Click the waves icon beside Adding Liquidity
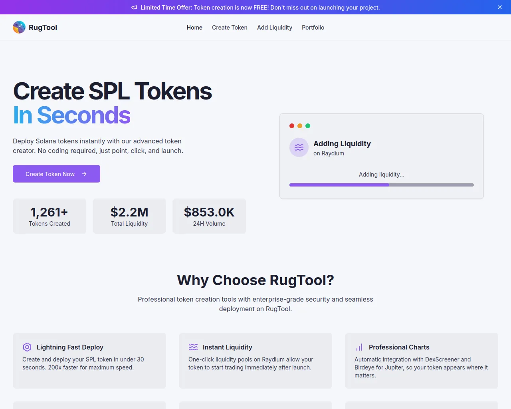511x409 pixels. [x=299, y=147]
